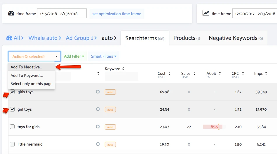This screenshot has height=154, width=277.
Task: Sort by the Impr. column arrows
Action: click(x=266, y=73)
